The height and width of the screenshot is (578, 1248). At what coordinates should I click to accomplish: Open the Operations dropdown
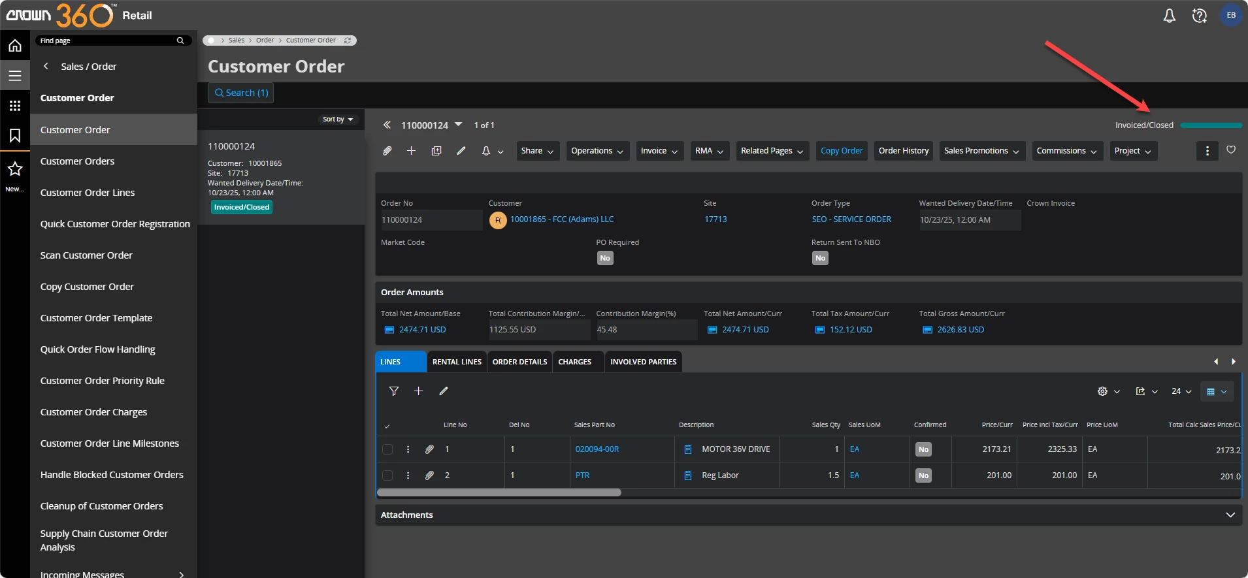[x=597, y=151]
